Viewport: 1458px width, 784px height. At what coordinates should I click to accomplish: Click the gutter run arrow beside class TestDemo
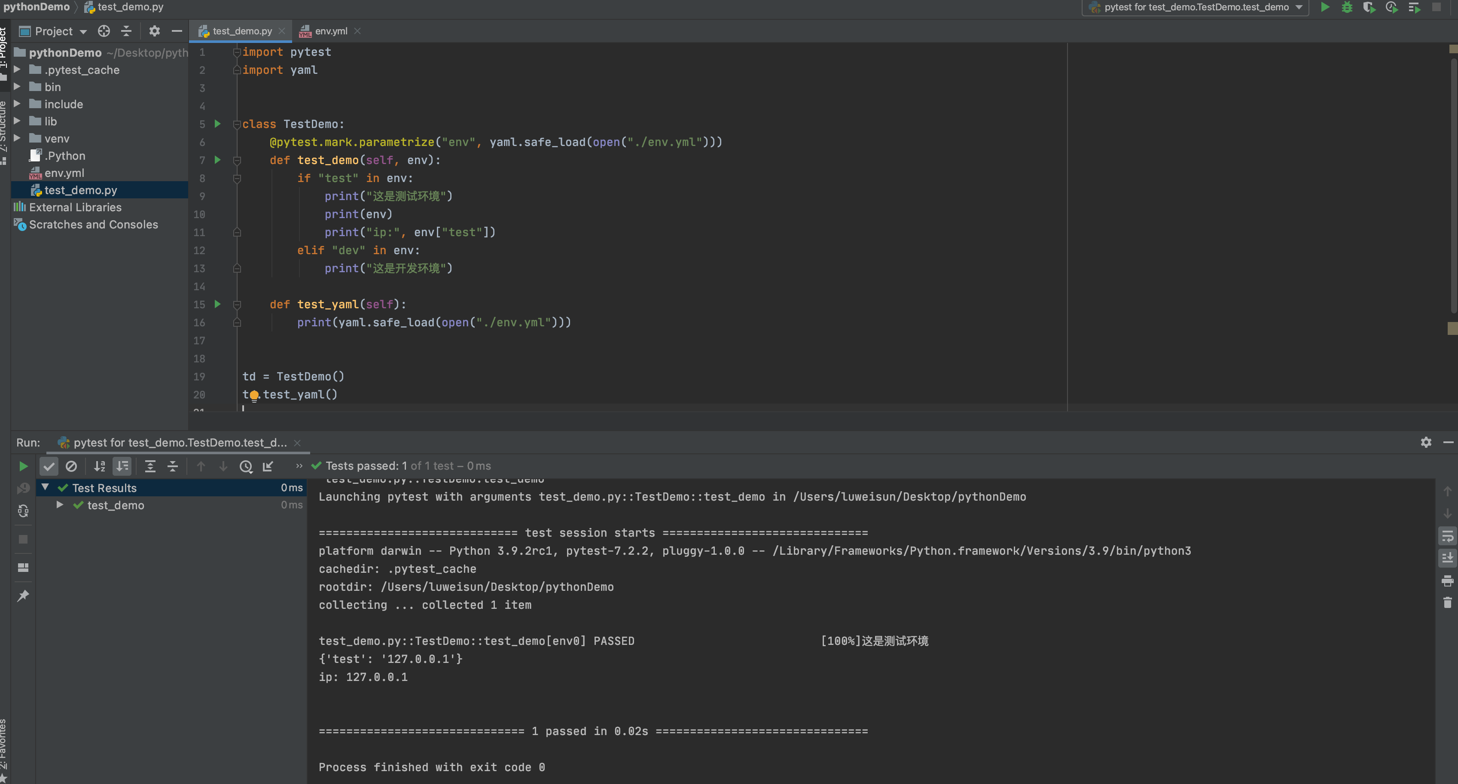[217, 124]
